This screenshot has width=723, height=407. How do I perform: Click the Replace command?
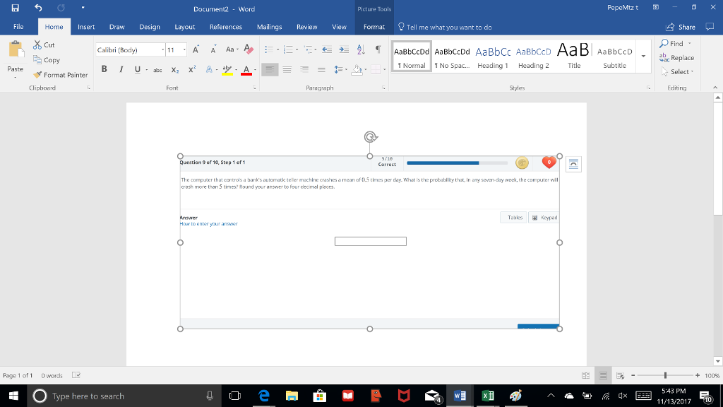679,57
